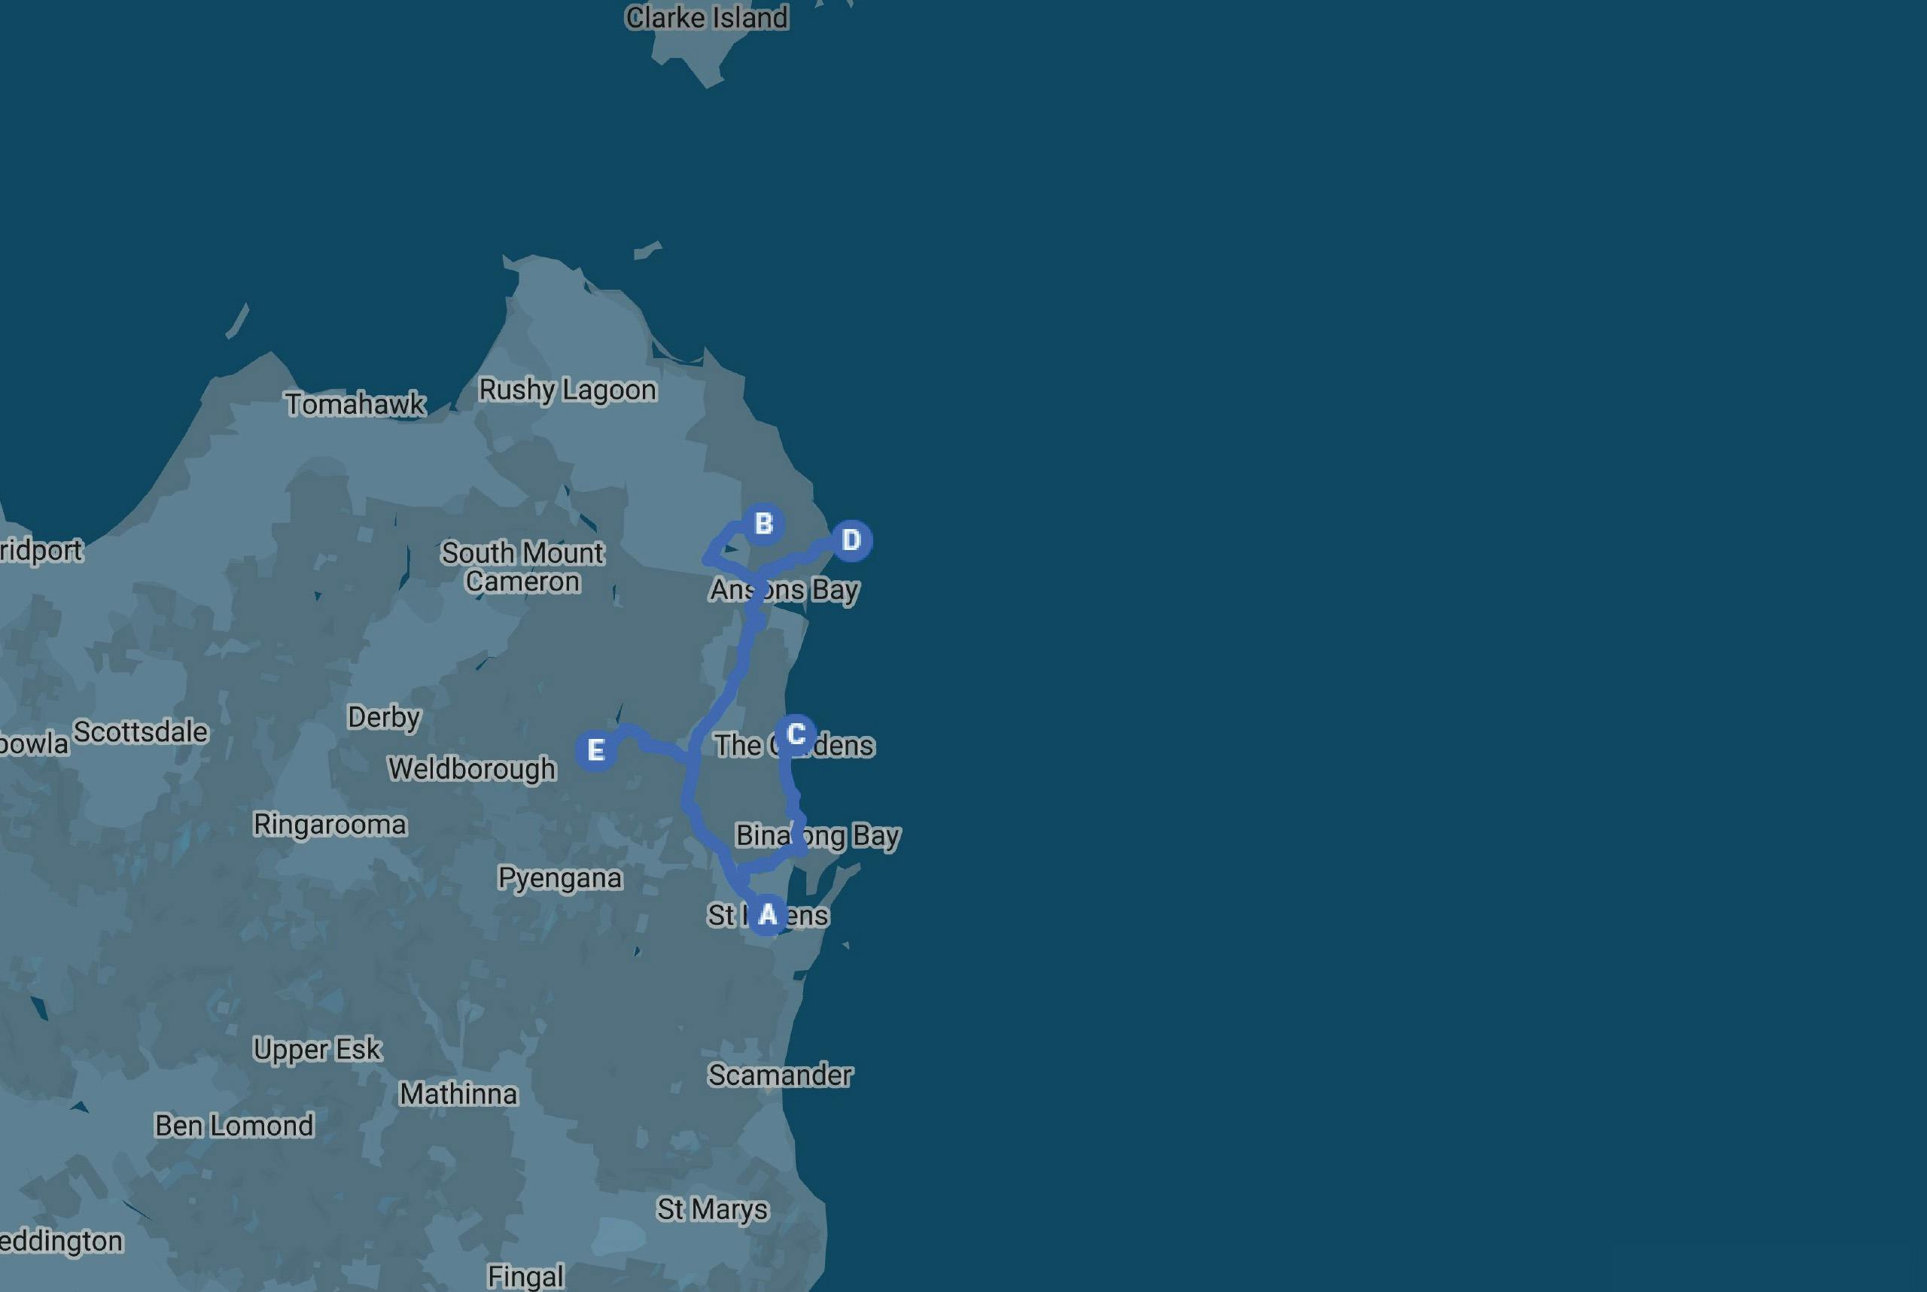This screenshot has width=1927, height=1292.
Task: Select the Tomahawk place label
Action: (355, 404)
